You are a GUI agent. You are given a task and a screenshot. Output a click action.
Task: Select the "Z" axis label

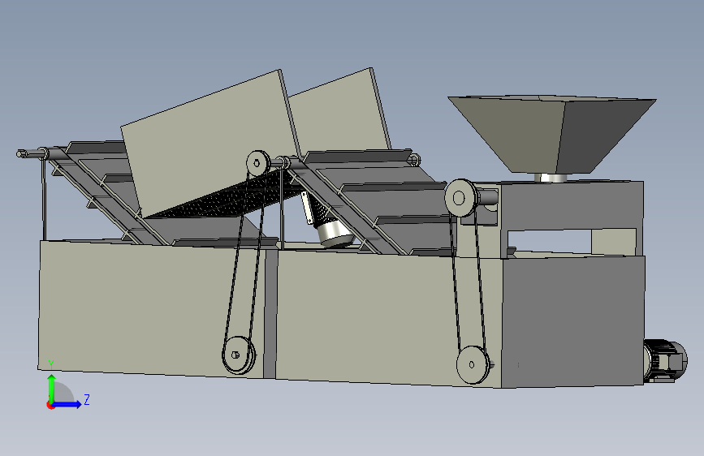(87, 399)
